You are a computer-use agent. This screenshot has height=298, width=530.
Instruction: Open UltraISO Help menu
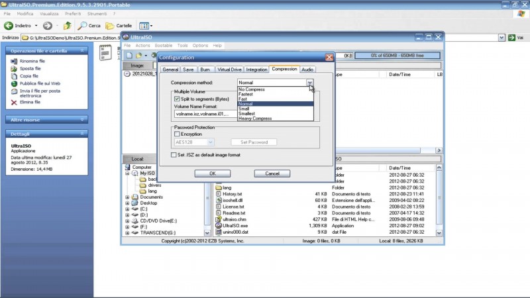pyautogui.click(x=217, y=45)
